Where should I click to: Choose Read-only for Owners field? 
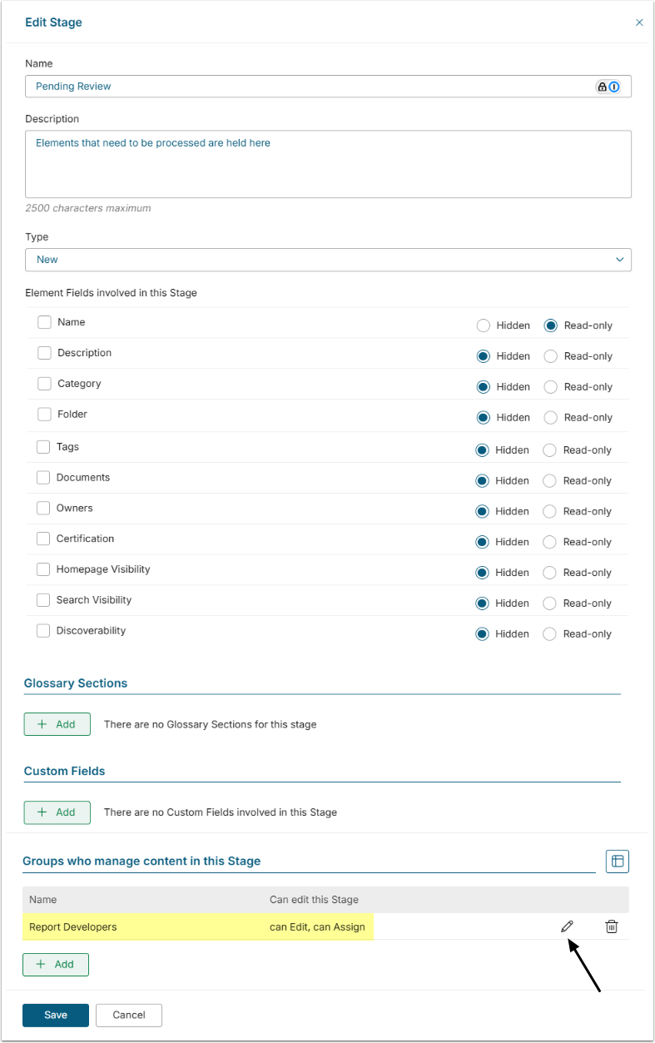point(549,511)
